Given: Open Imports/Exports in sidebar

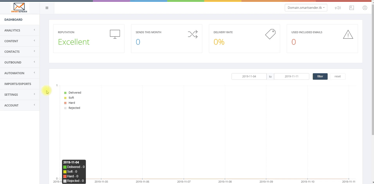Looking at the screenshot, I should tap(18, 84).
